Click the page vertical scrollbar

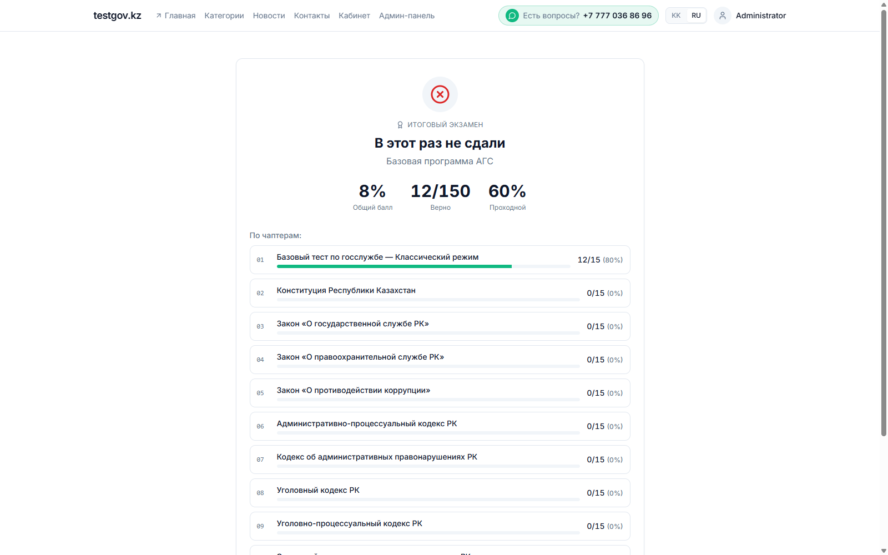(884, 222)
